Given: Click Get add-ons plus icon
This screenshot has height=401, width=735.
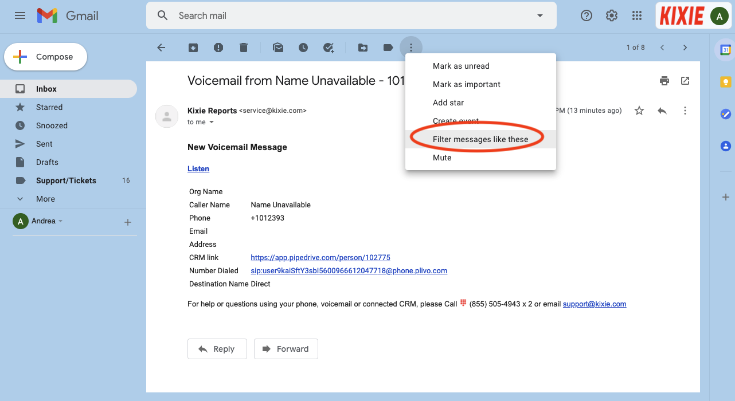Looking at the screenshot, I should 725,197.
